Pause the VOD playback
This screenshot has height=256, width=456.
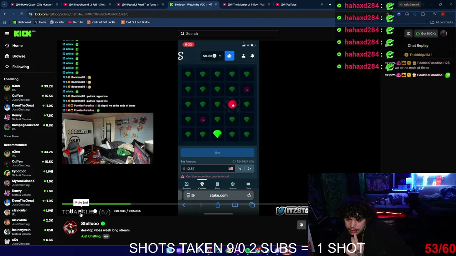71,211
